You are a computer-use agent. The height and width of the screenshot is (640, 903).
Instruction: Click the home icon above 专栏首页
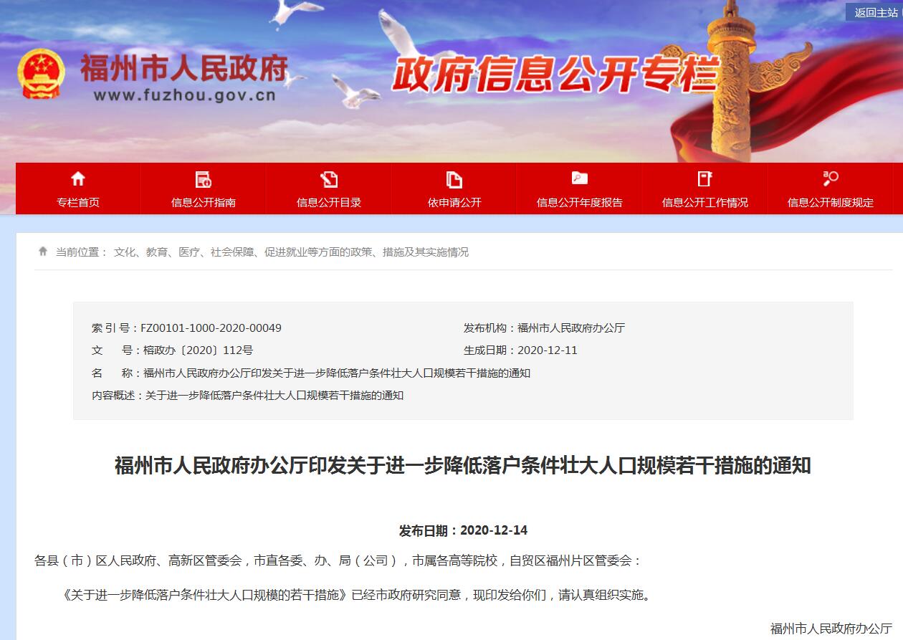(x=78, y=179)
